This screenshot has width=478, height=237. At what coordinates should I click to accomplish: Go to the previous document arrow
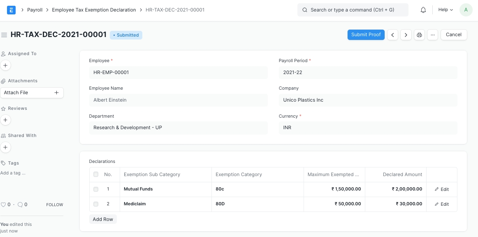click(x=393, y=35)
